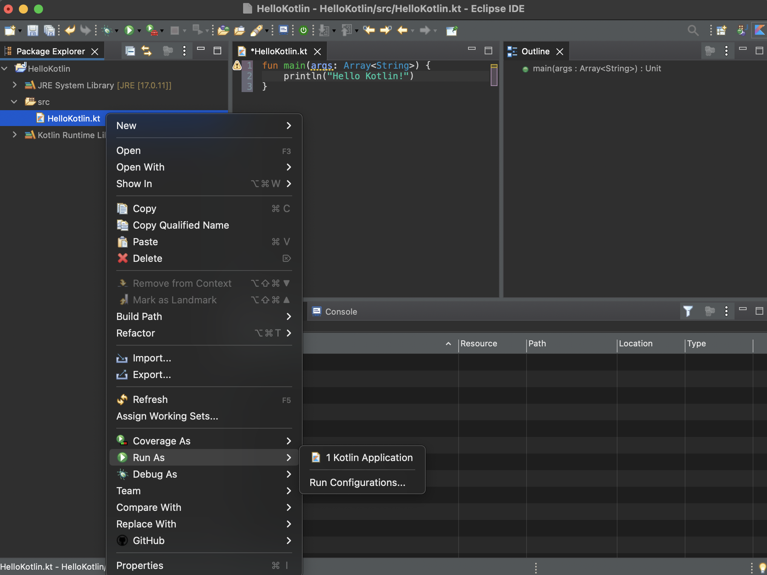Screen dimensions: 767x575
Task: Click the green Run toolbar button
Action: [129, 30]
